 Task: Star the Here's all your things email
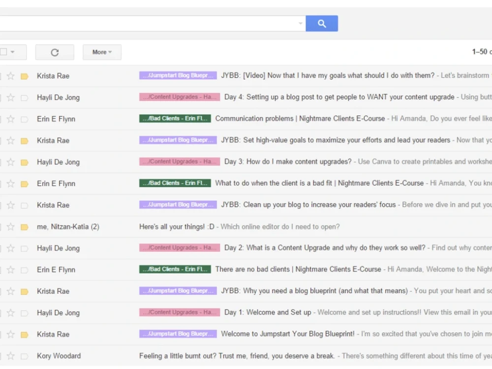(x=11, y=226)
